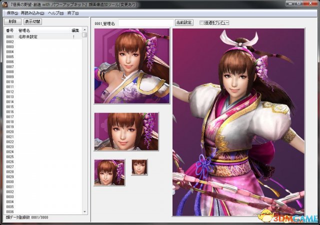Select list row 0029
Image resolution: width=320 pixels, height=225 pixels.
pos(43,177)
